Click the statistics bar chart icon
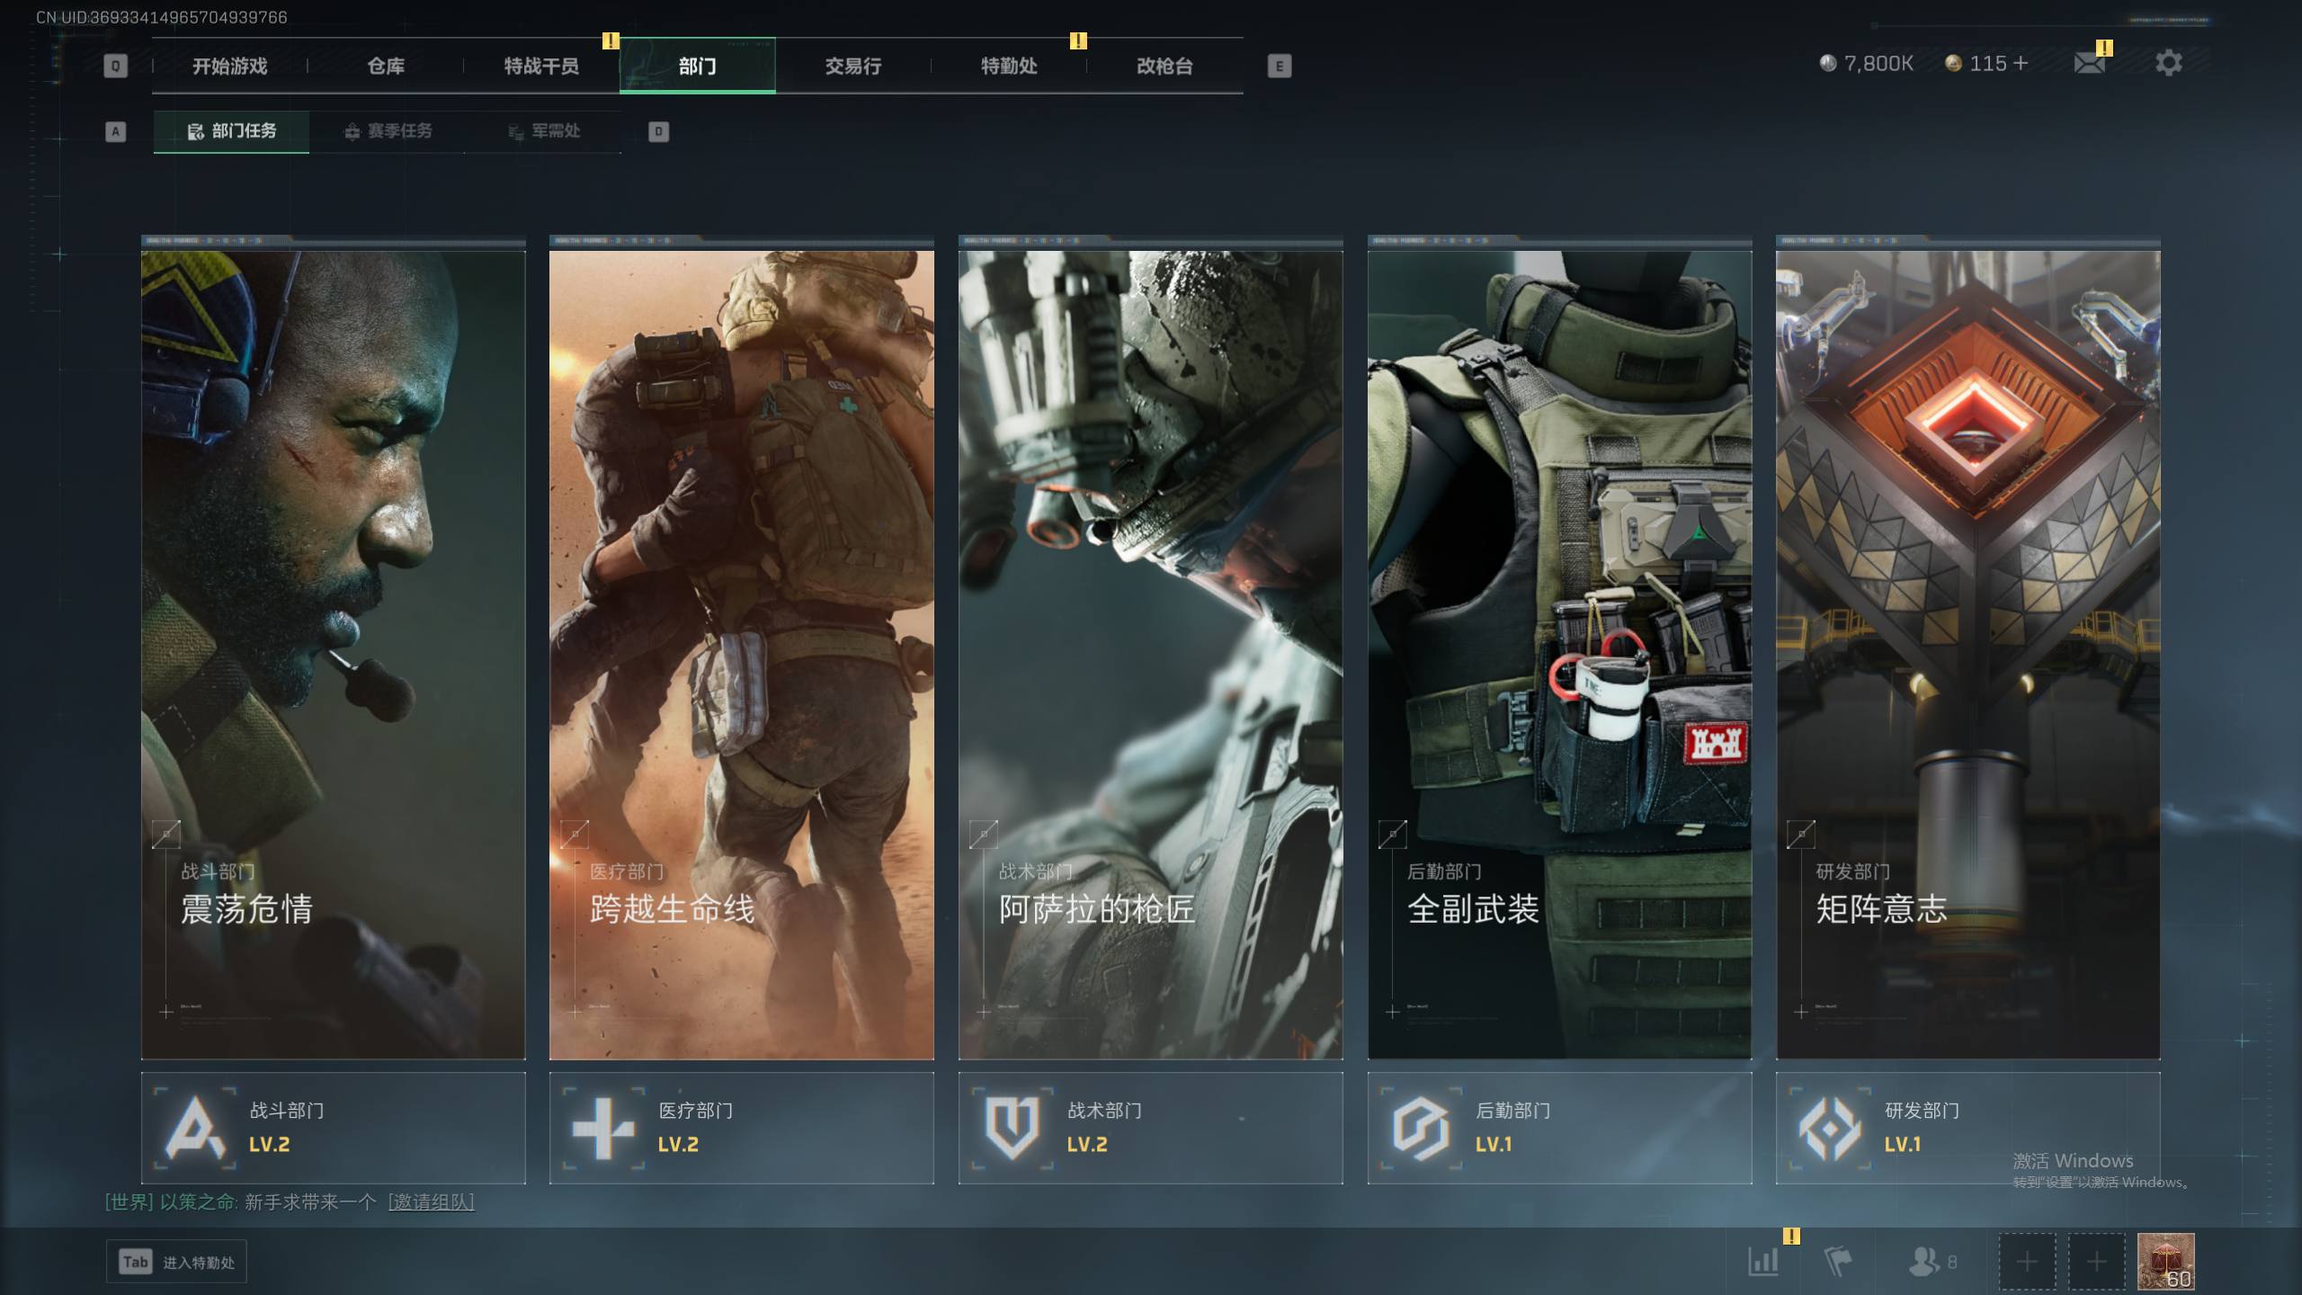Viewport: 2302px width, 1295px height. point(1762,1261)
